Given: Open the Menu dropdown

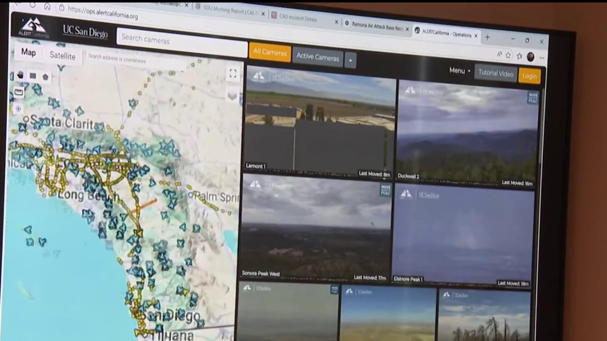Looking at the screenshot, I should click(x=460, y=71).
